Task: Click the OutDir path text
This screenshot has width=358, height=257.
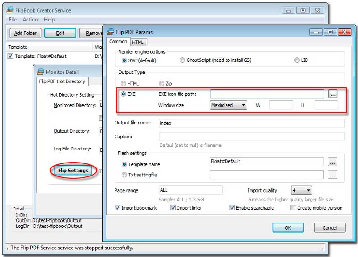Action: (57, 220)
